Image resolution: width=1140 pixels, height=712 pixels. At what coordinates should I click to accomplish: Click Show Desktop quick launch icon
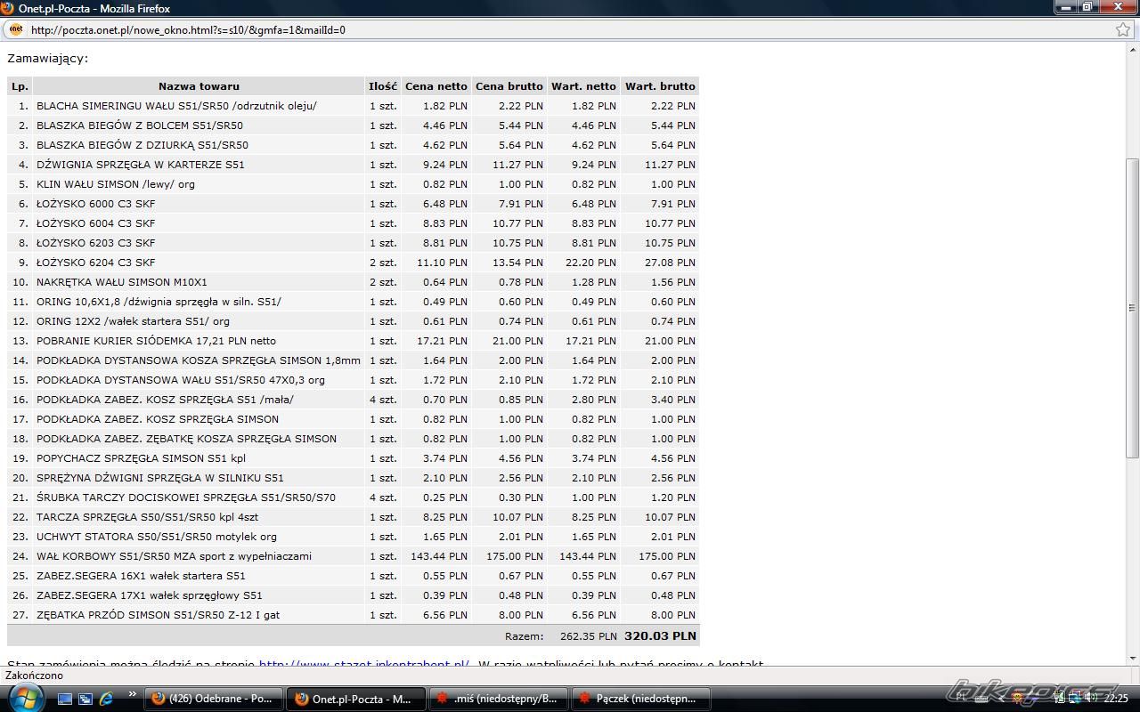[x=65, y=699]
